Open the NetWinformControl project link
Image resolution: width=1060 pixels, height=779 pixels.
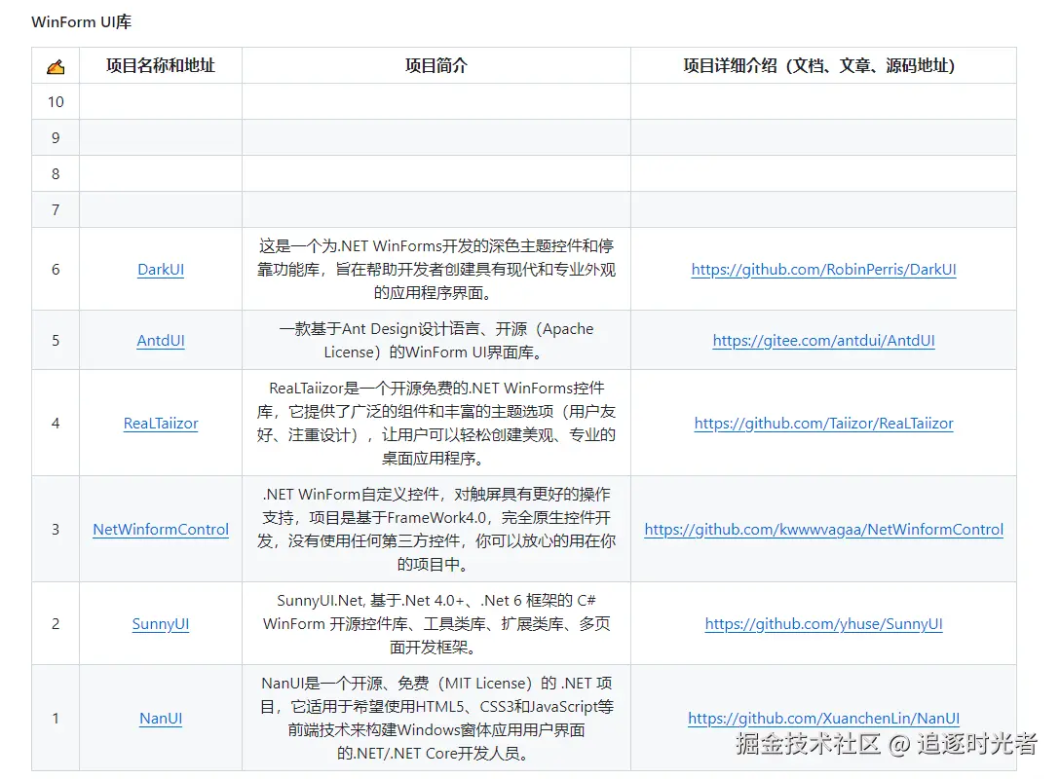point(161,530)
